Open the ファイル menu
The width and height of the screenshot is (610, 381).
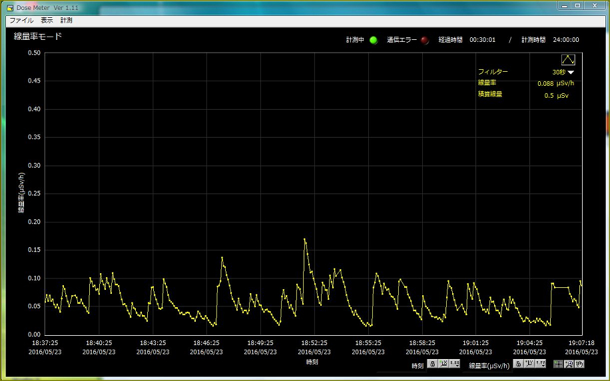pos(21,21)
